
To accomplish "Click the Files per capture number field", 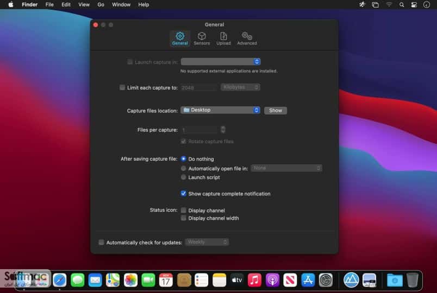I will point(199,130).
